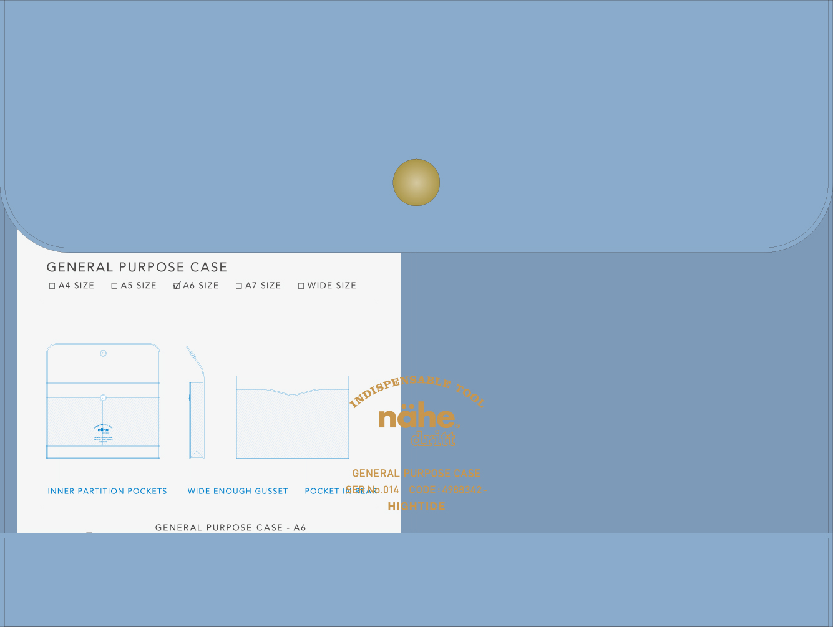Click the WIDE ENOUGH GUSSET label
Screen dimensions: 833x627
coord(238,491)
